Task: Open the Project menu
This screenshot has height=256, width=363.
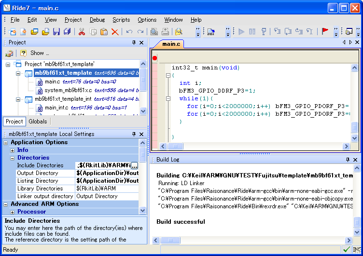Action: pyautogui.click(x=73, y=20)
